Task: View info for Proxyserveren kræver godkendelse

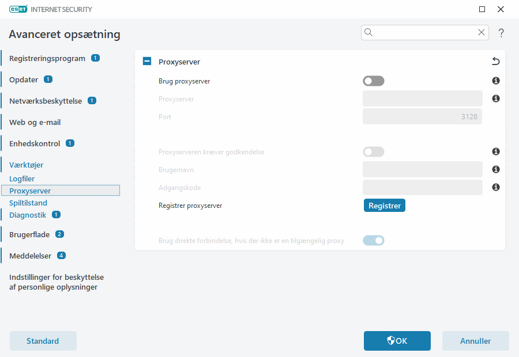Action: 495,151
